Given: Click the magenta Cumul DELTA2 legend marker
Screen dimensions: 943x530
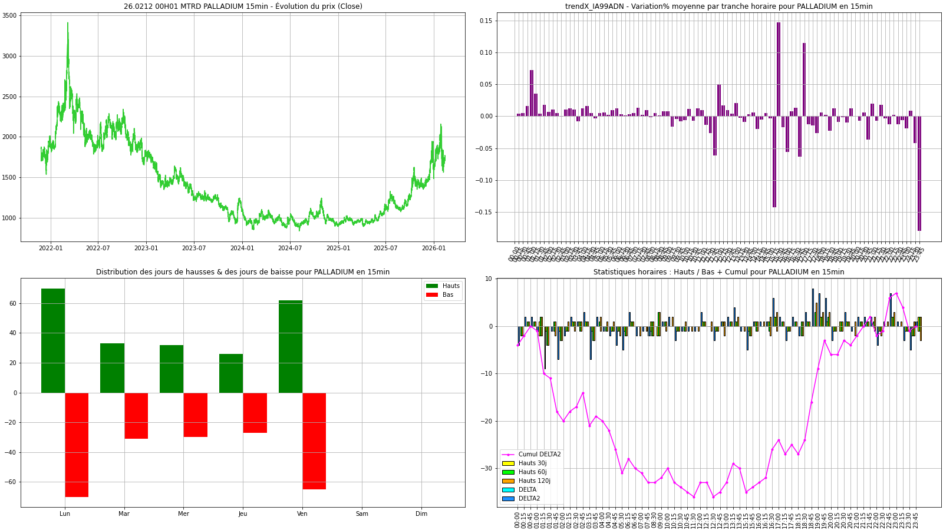Looking at the screenshot, I should tap(508, 455).
